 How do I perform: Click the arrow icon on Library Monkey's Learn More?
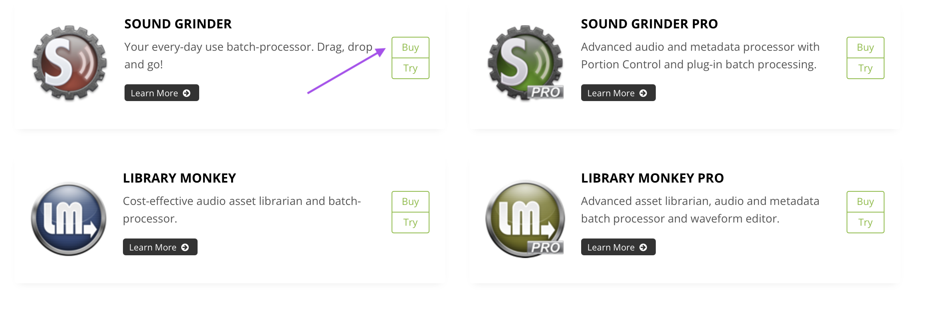tap(185, 247)
